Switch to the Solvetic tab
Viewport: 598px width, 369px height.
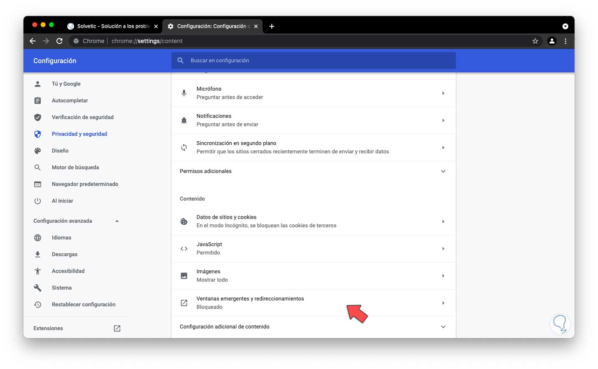113,26
